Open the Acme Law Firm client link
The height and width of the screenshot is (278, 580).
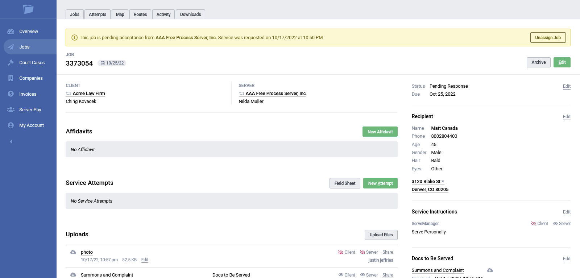click(89, 94)
